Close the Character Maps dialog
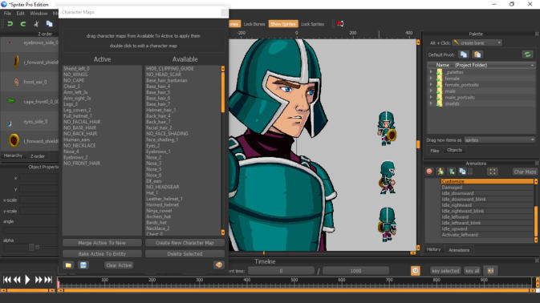The width and height of the screenshot is (540, 303). coord(224,13)
